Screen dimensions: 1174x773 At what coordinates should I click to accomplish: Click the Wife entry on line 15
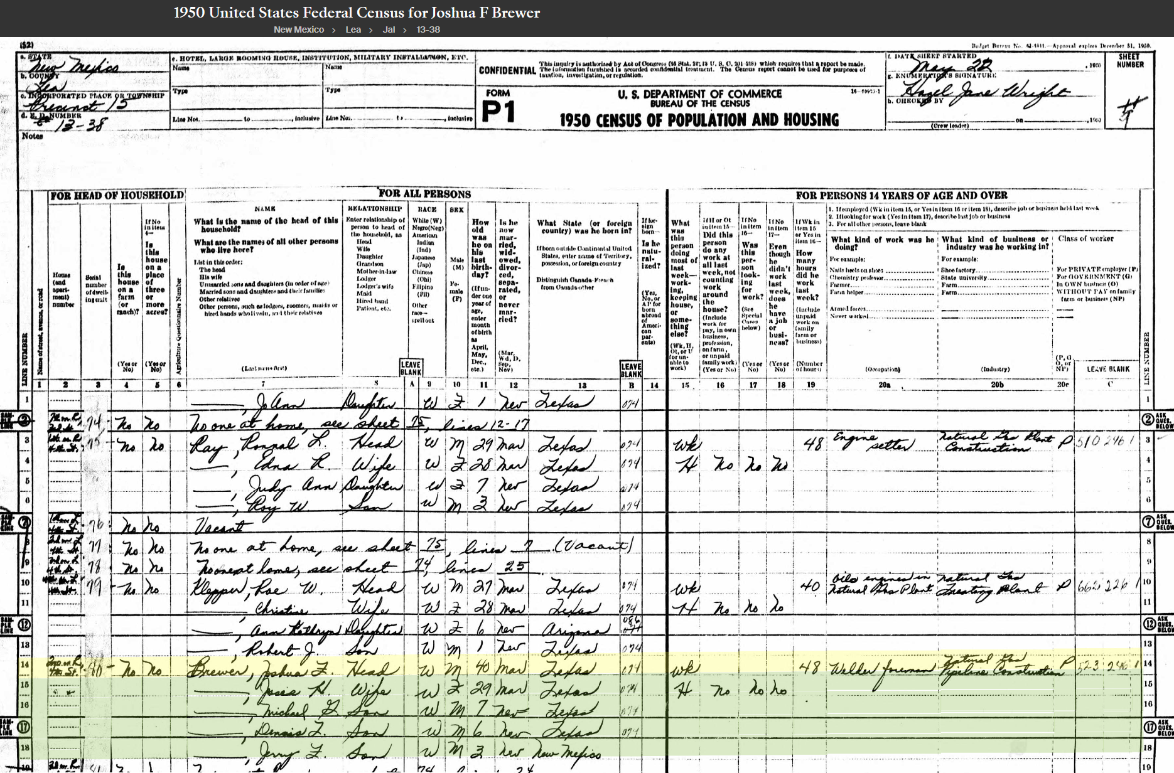tap(367, 691)
